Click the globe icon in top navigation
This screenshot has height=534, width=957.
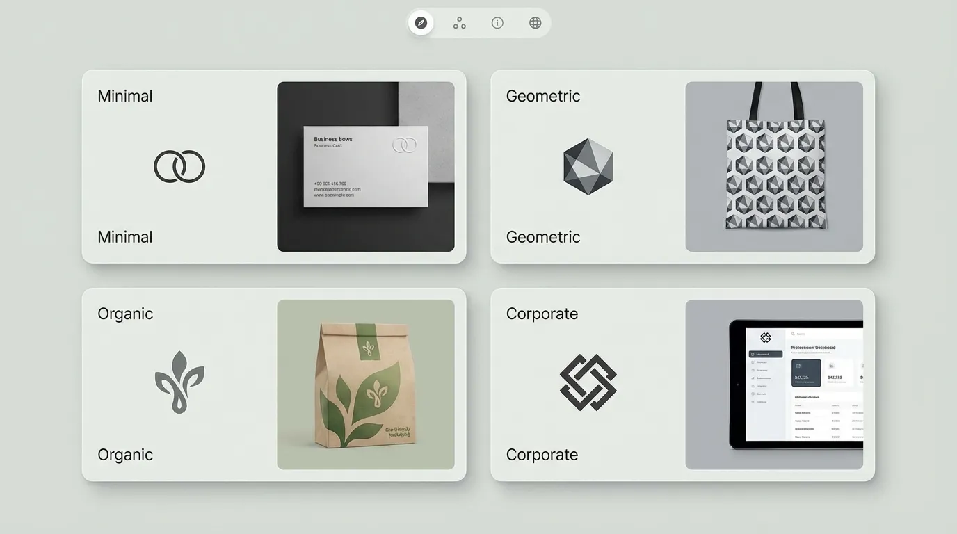click(x=535, y=23)
